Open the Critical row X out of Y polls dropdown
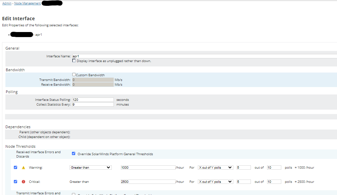The width and height of the screenshot is (337, 195). (x=215, y=182)
